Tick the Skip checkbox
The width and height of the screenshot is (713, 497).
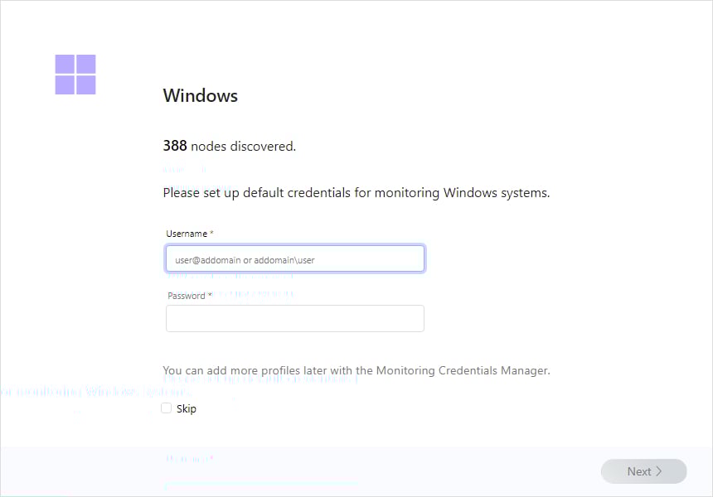[x=167, y=408]
